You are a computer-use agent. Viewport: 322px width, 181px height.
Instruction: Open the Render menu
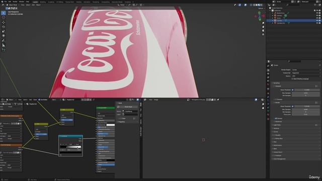(15, 2)
